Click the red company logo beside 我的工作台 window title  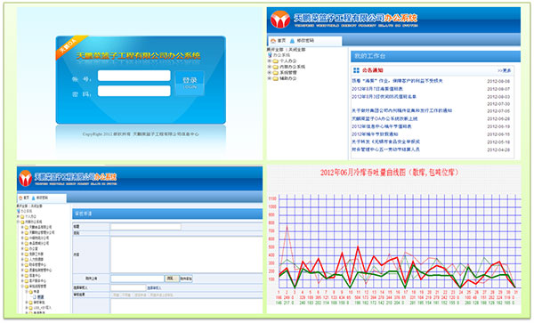pyautogui.click(x=280, y=20)
